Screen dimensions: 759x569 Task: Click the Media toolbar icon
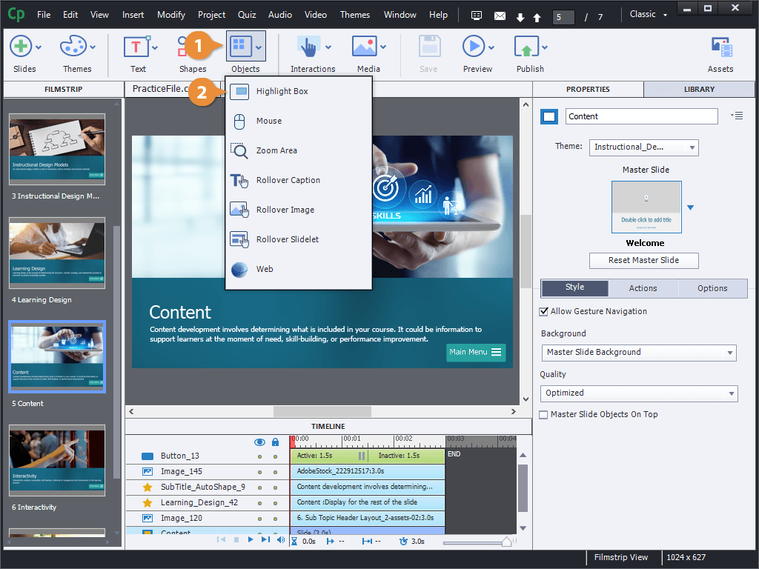point(365,47)
